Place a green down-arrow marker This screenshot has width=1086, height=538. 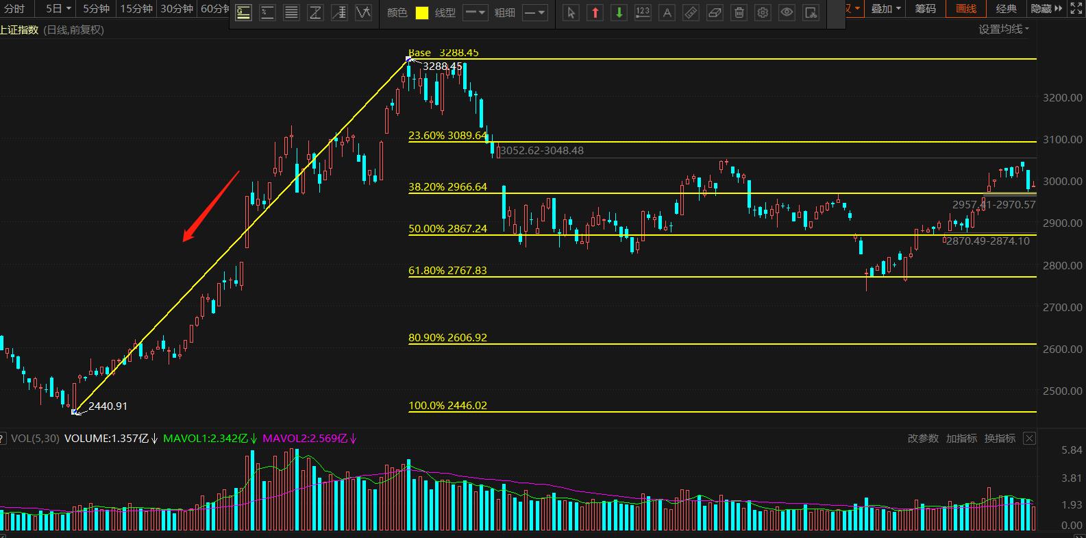[619, 12]
